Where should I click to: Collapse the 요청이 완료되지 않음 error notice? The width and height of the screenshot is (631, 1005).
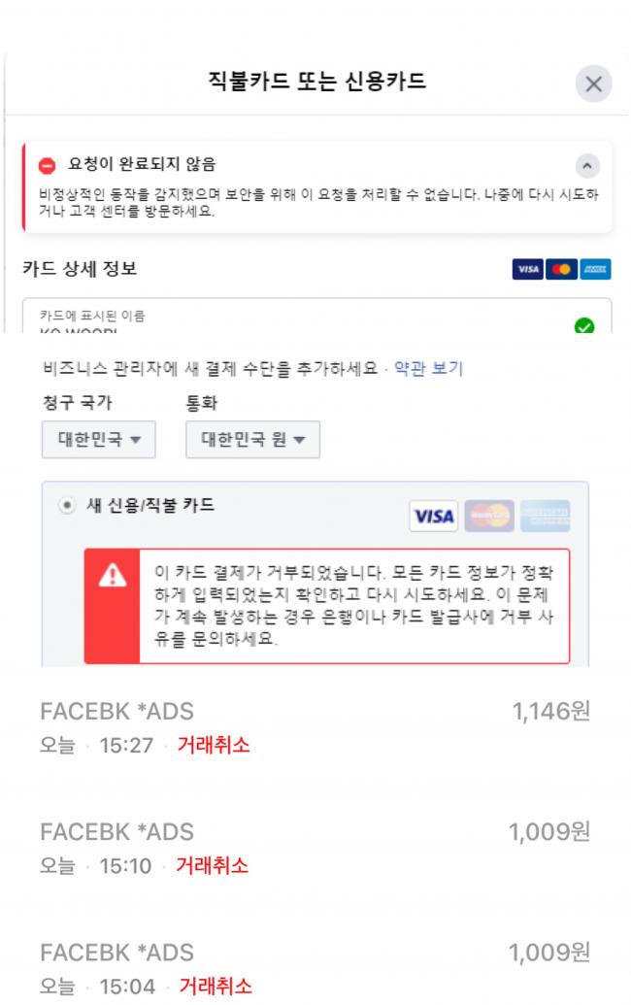[586, 166]
